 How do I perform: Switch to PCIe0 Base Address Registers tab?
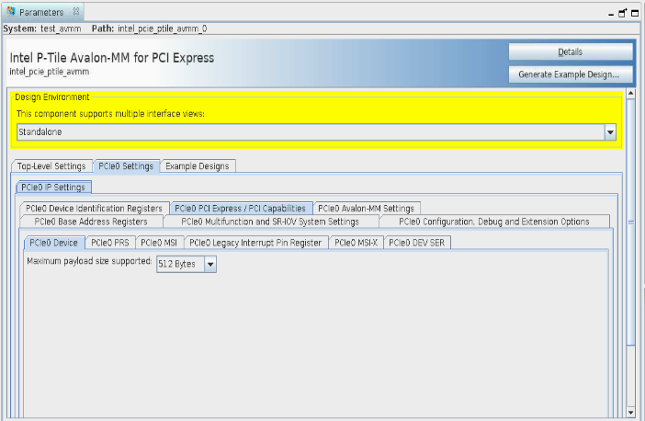(91, 222)
